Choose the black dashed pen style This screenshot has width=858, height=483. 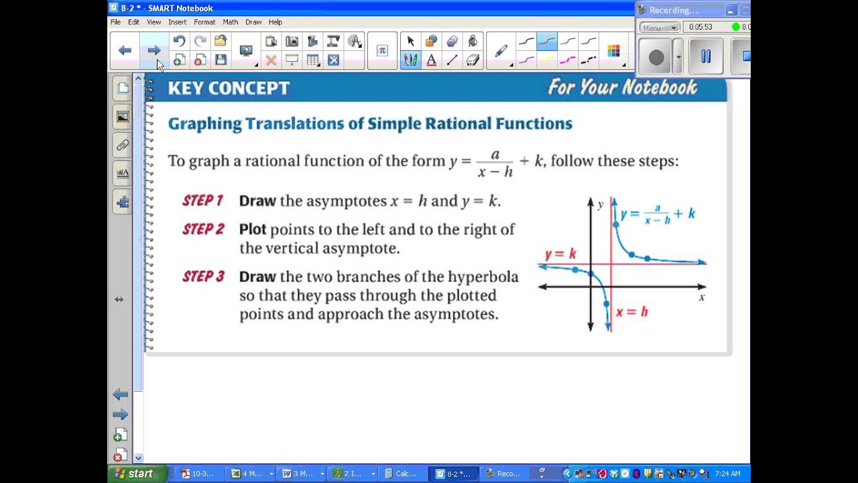tap(589, 60)
